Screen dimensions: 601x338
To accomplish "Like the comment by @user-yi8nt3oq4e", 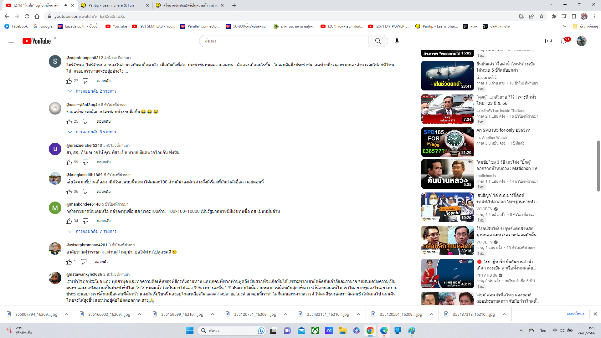I will [69, 122].
